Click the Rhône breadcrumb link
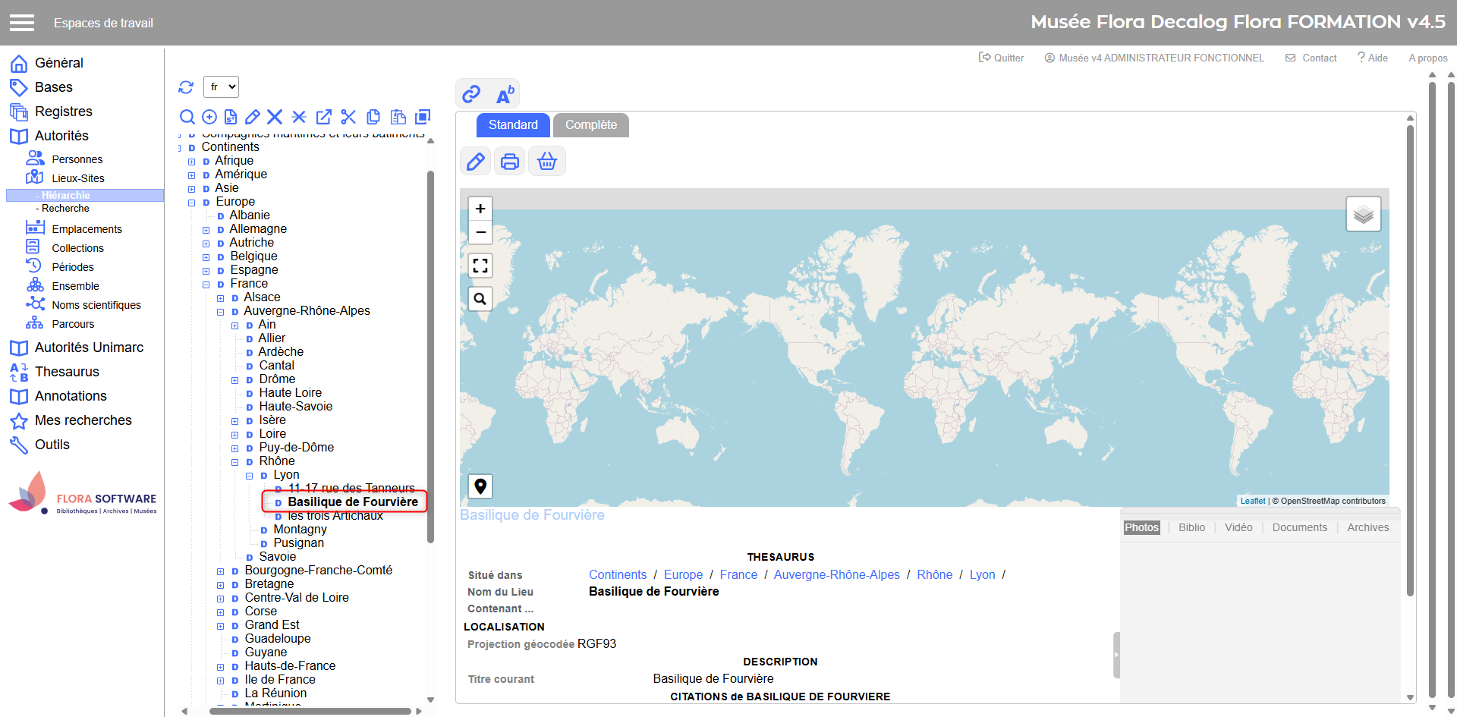The image size is (1457, 717). pos(934,575)
